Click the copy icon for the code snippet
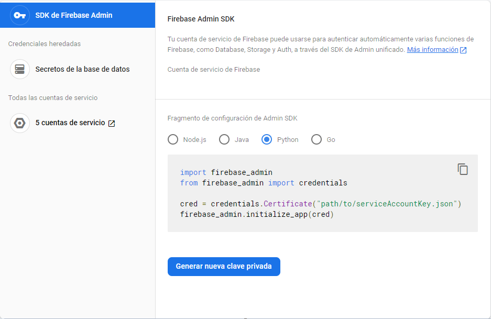Screen dimensions: 491x319 [x=463, y=169]
